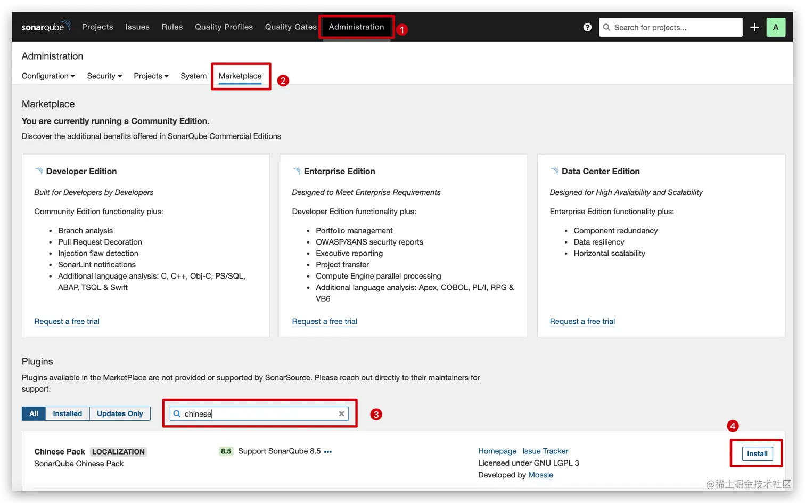
Task: Click the Enterprise Edition logo icon
Action: point(297,171)
